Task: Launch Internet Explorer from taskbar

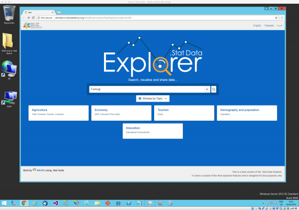Action: click(x=34, y=203)
